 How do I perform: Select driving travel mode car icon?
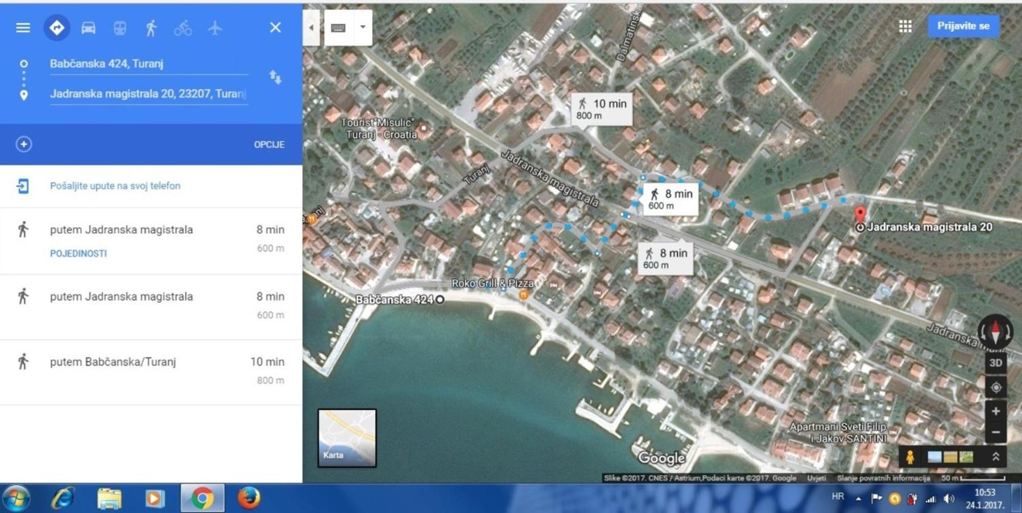click(x=88, y=28)
